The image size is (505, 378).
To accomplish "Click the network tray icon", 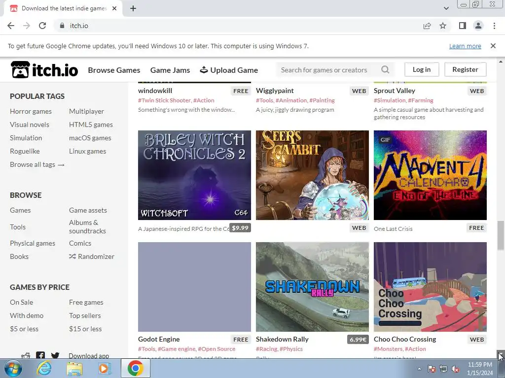I will (x=443, y=369).
